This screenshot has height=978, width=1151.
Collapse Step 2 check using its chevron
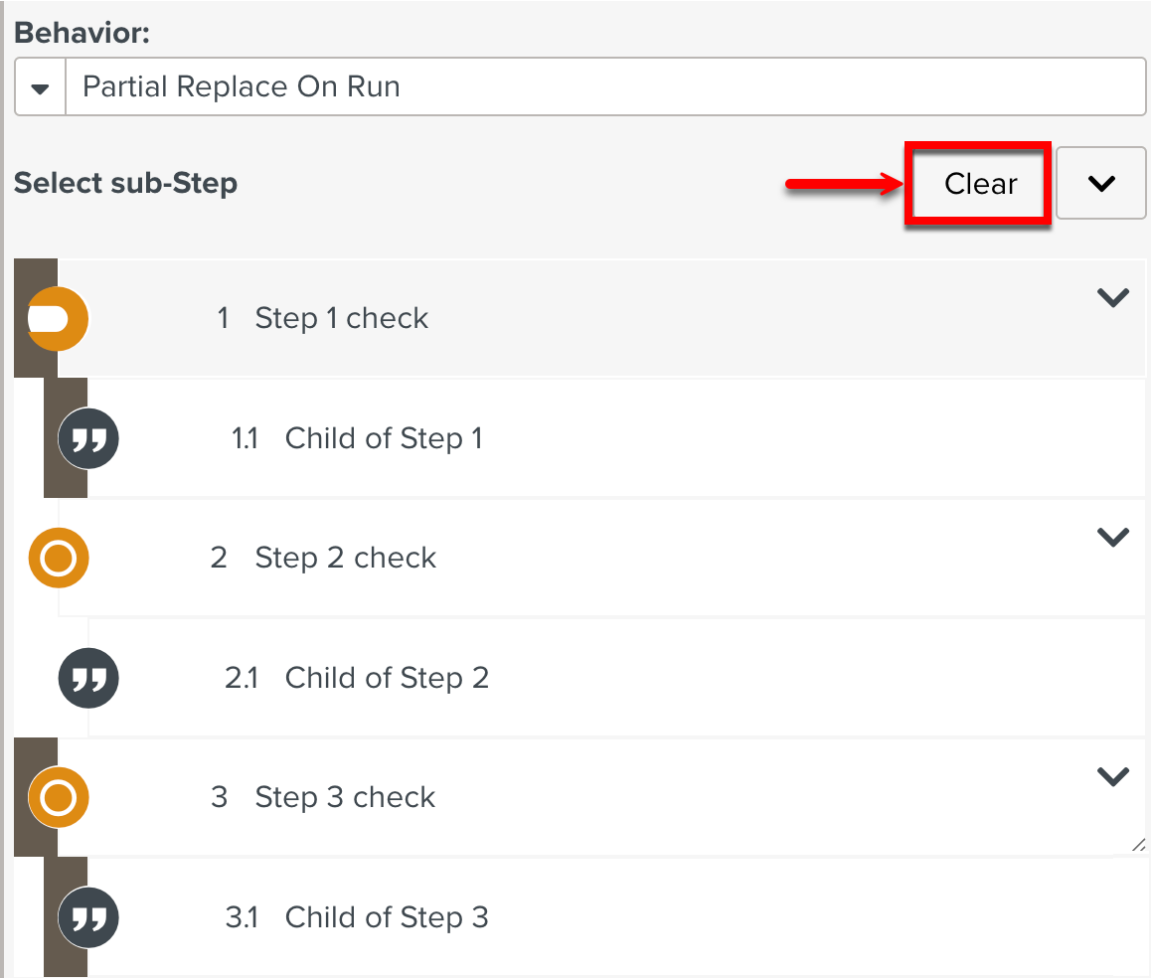tap(1112, 537)
